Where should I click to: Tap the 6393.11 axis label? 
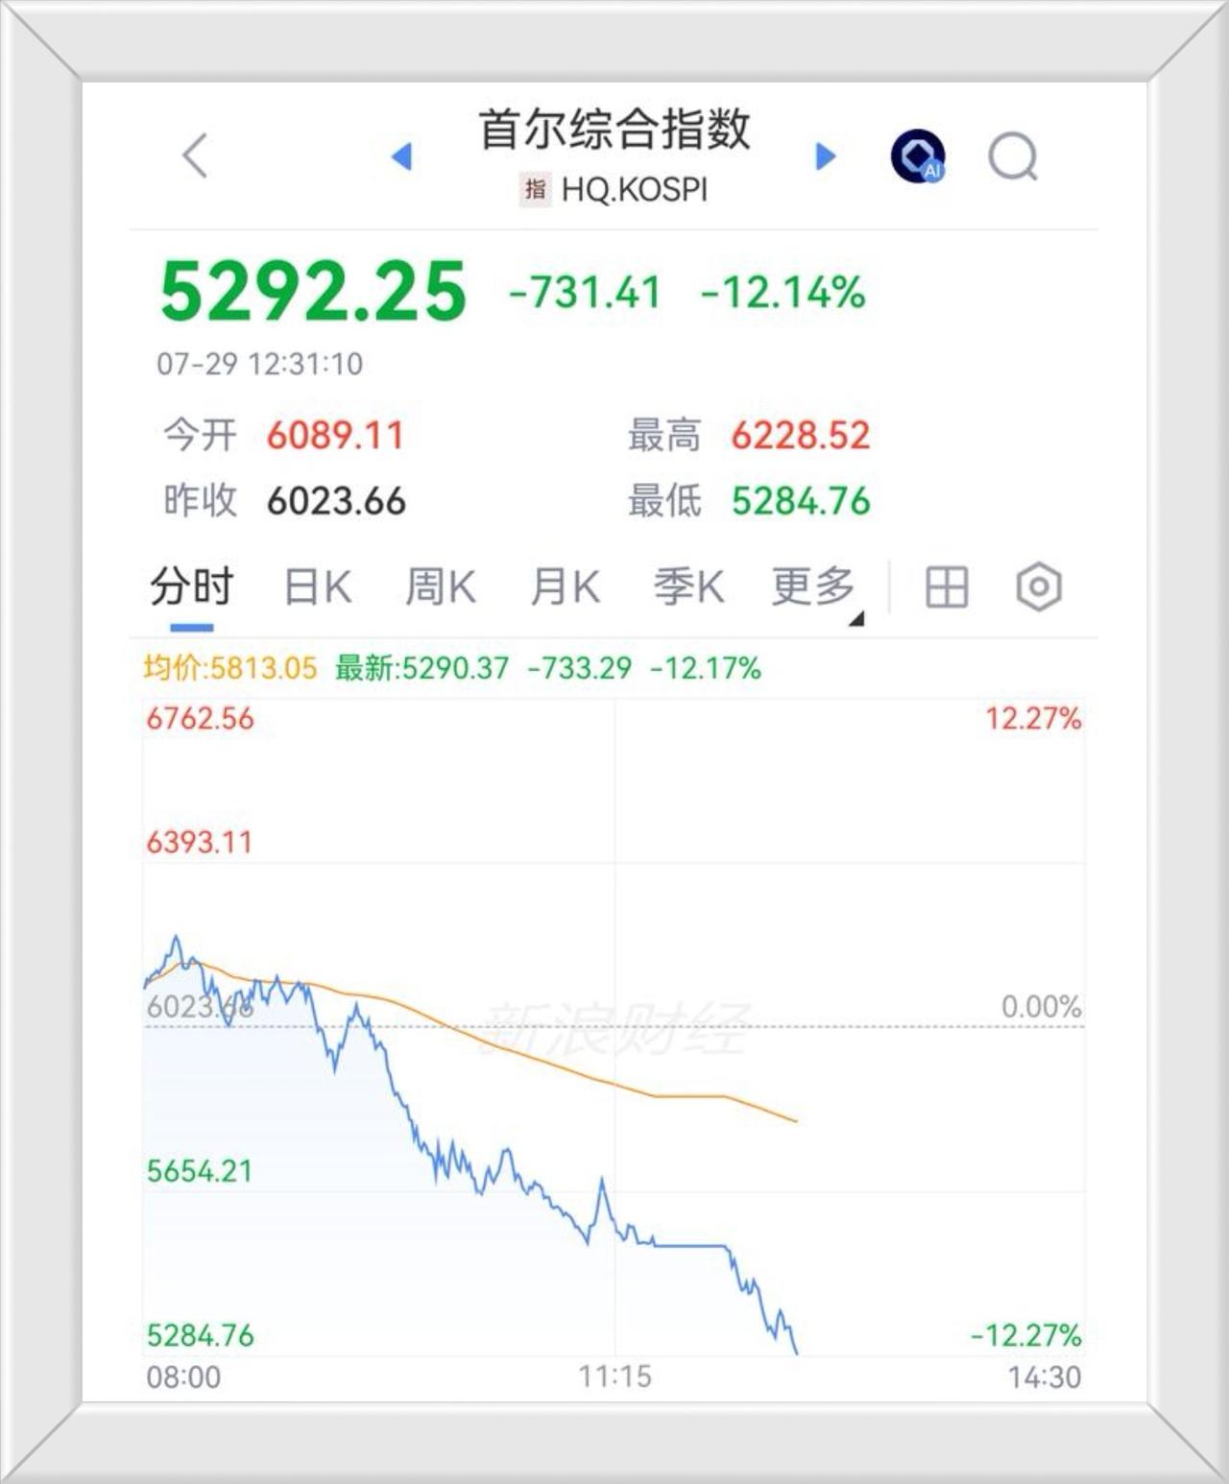pyautogui.click(x=199, y=842)
